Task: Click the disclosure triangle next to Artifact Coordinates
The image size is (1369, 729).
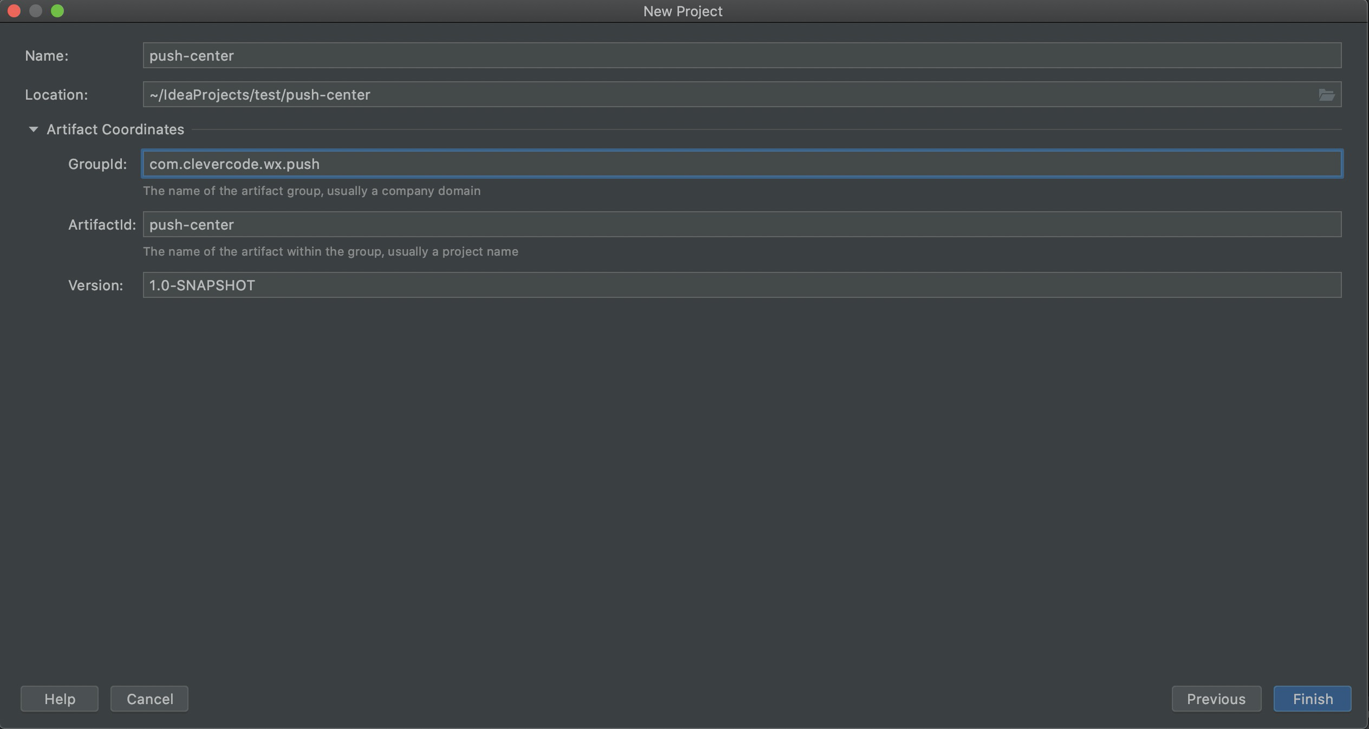Action: coord(33,129)
